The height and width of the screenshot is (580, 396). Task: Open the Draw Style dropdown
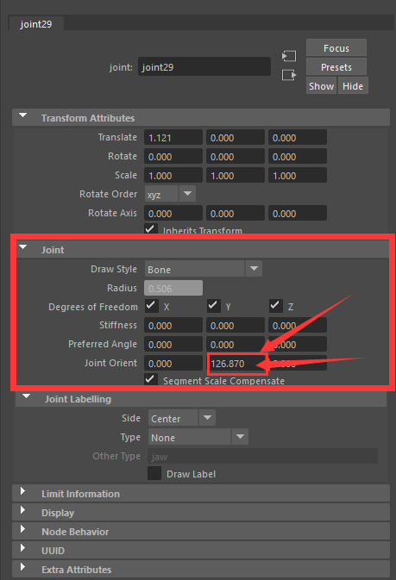(204, 269)
